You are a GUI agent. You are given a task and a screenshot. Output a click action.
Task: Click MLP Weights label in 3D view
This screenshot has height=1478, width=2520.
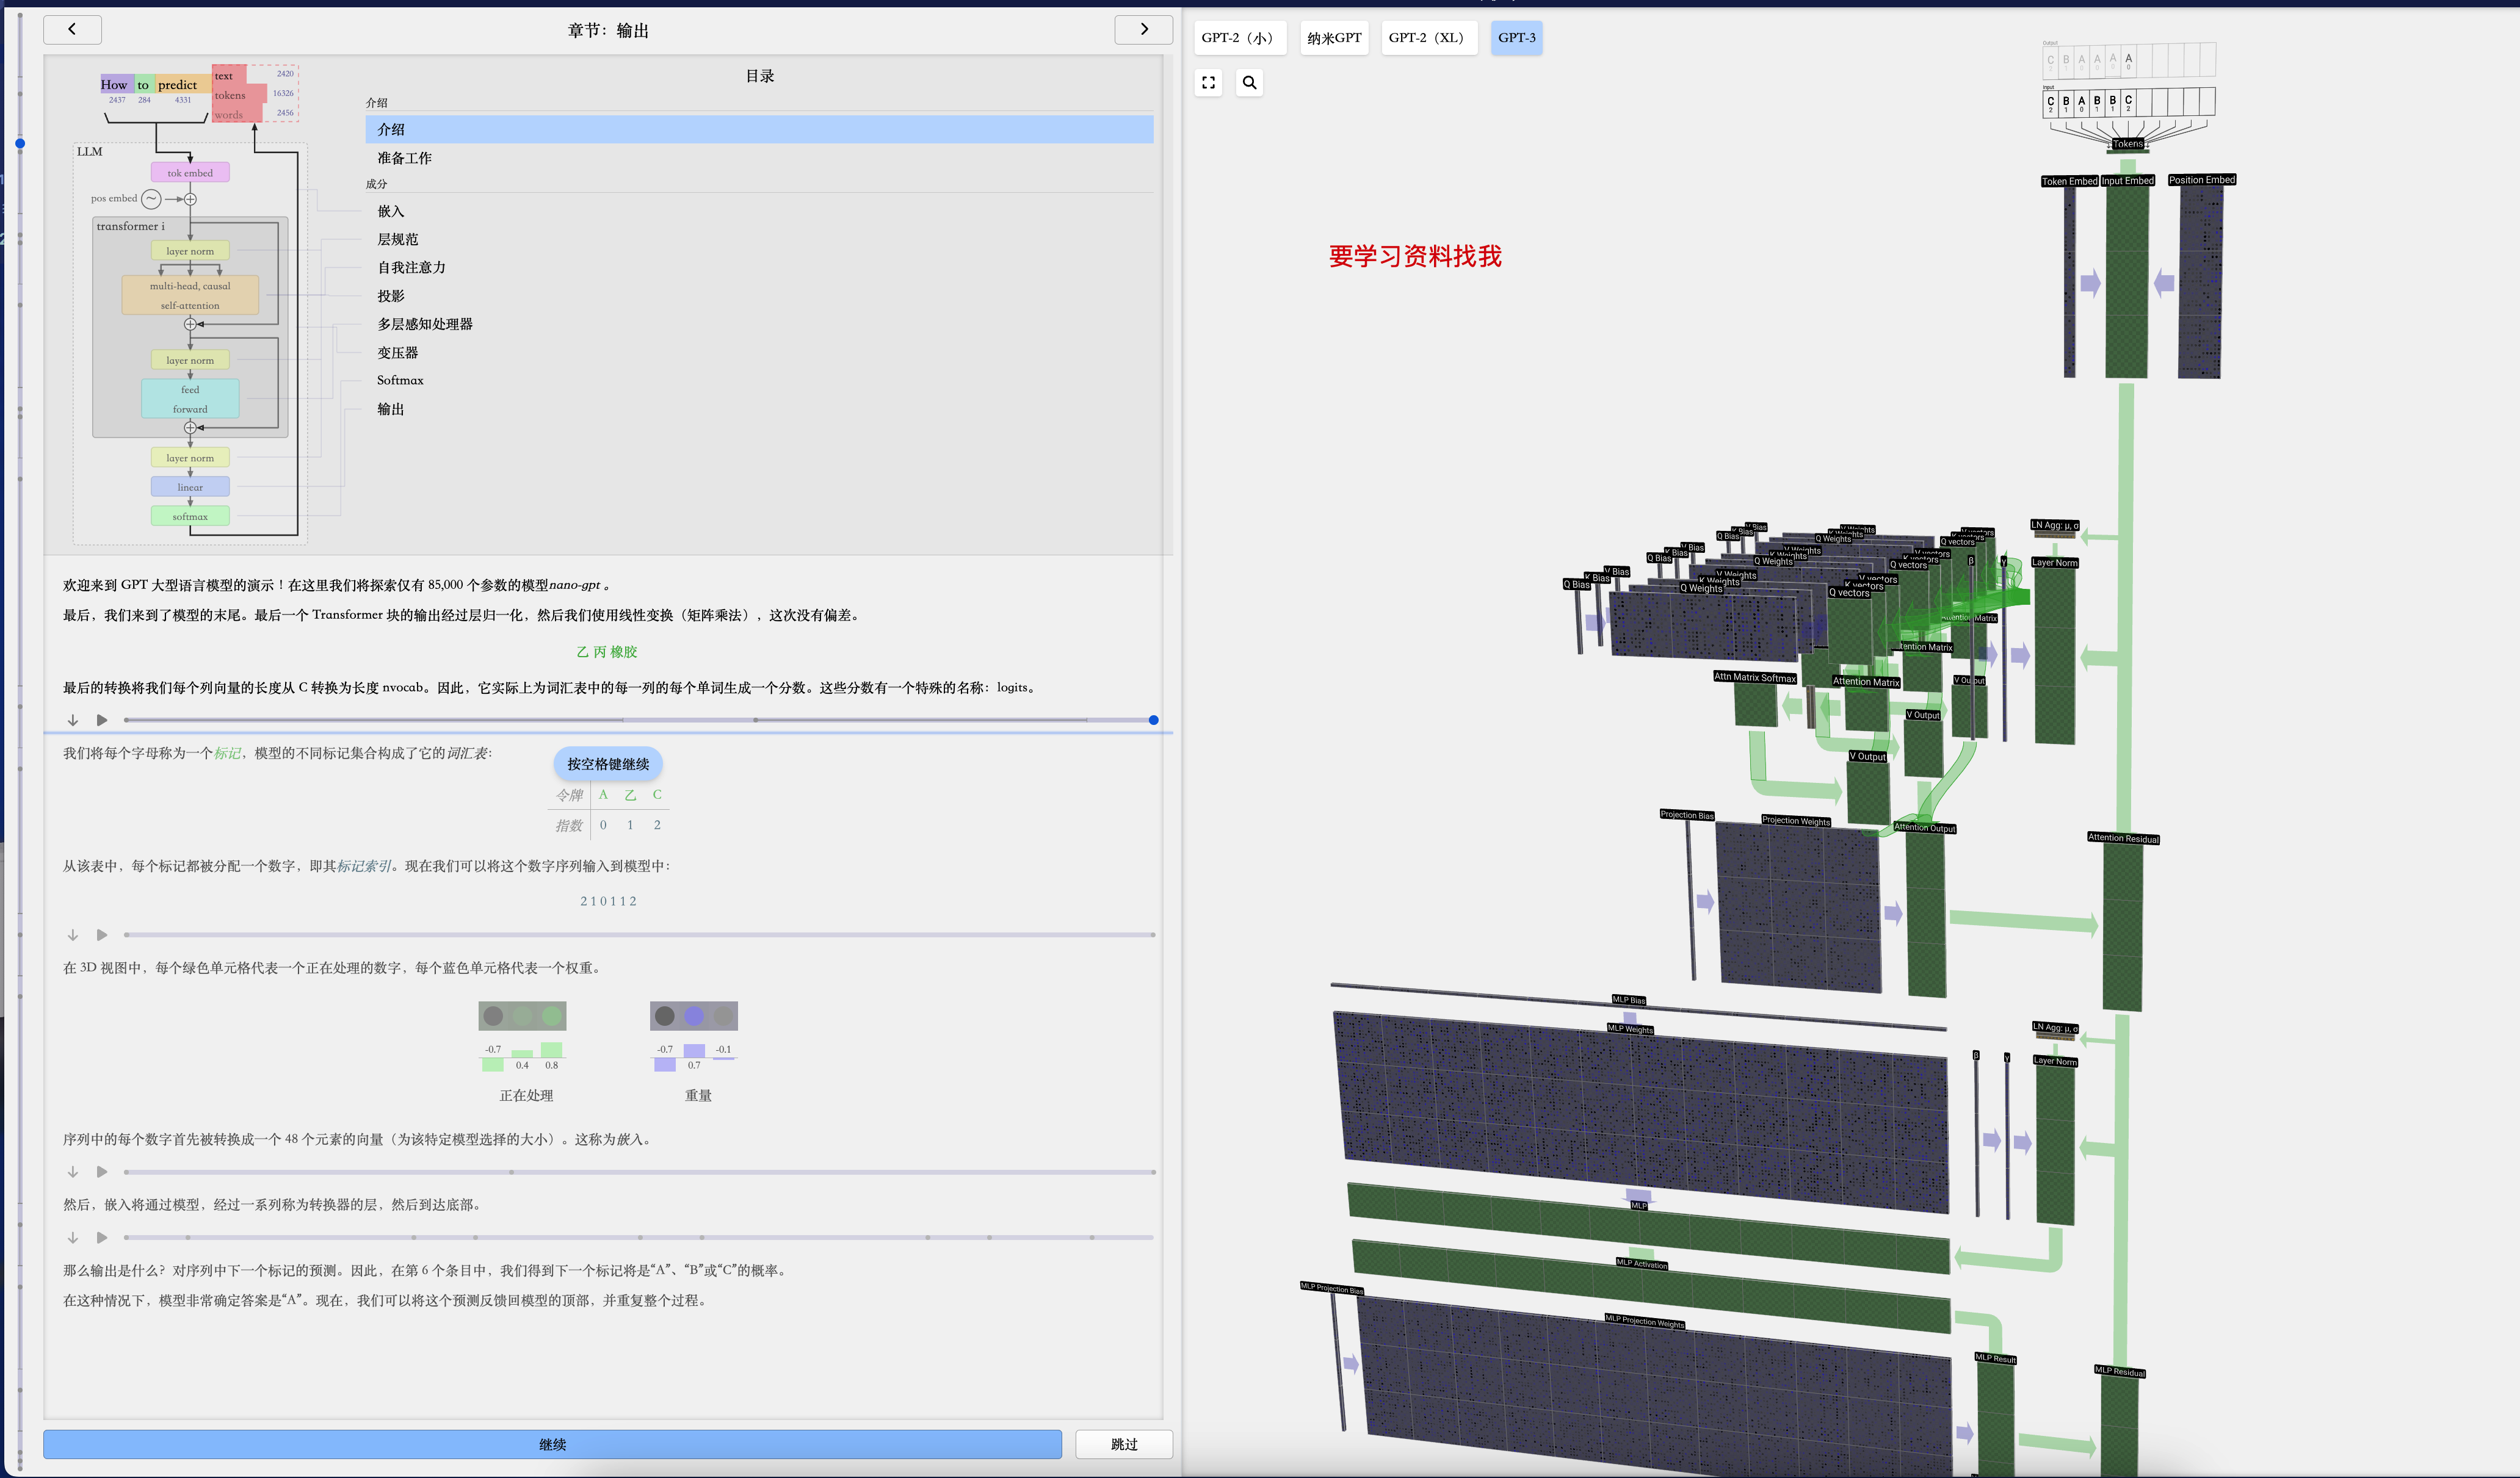click(1630, 1028)
